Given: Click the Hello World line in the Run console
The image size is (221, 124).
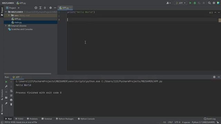Looking at the screenshot, I should point(23,85).
